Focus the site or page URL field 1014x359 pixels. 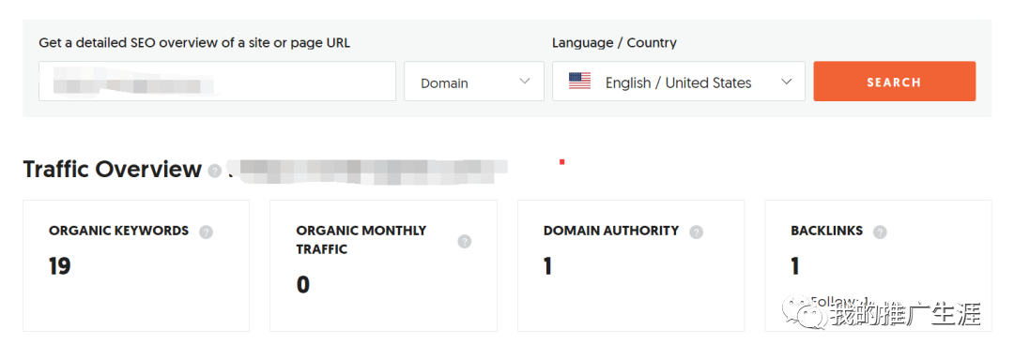pos(217,82)
